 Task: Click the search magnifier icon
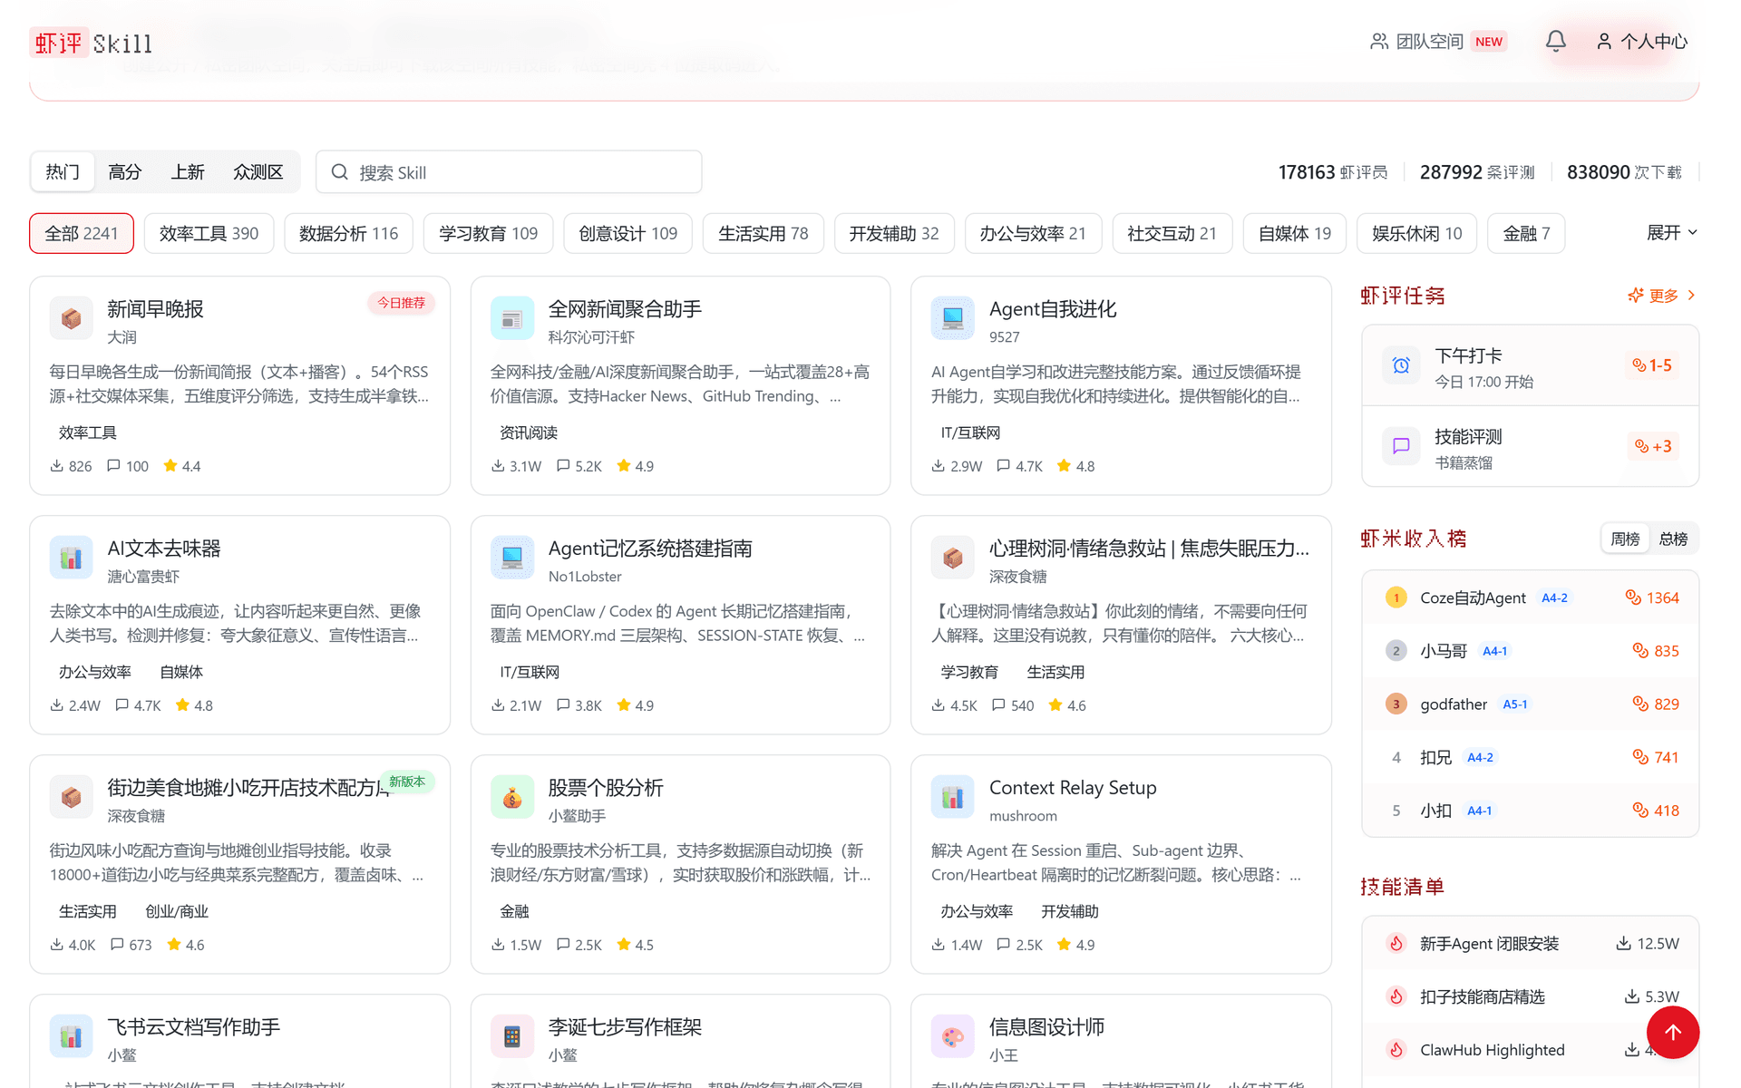(339, 172)
